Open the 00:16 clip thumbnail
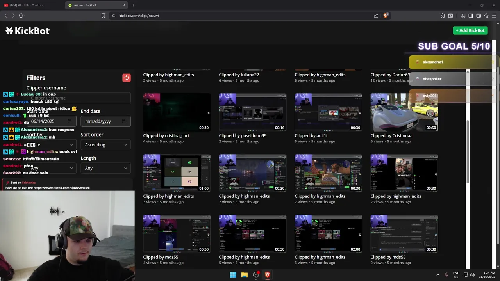The width and height of the screenshot is (500, 281). click(x=253, y=112)
